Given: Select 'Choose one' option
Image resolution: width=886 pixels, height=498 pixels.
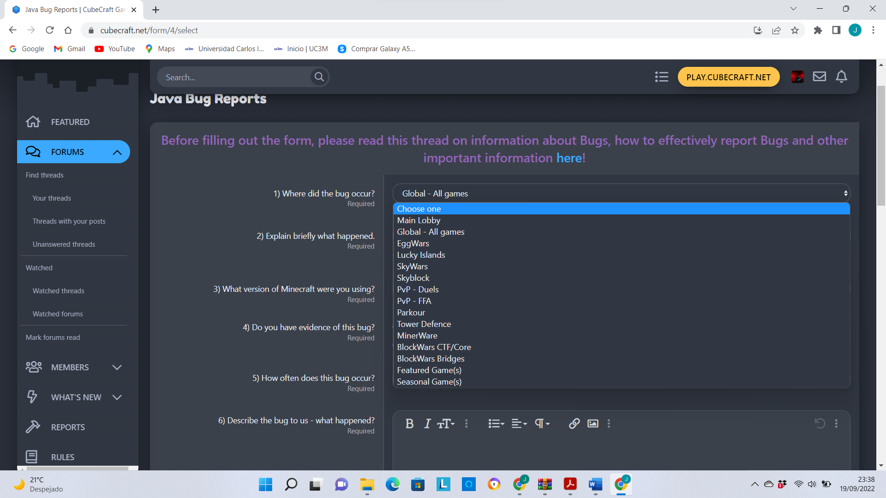Looking at the screenshot, I should click(x=621, y=209).
